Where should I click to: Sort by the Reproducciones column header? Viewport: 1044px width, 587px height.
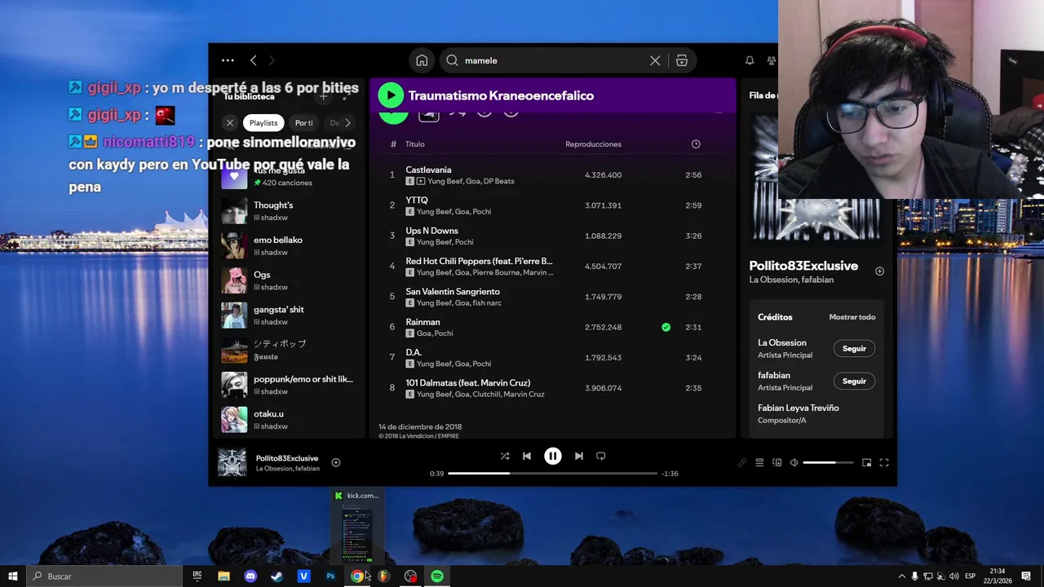point(593,144)
